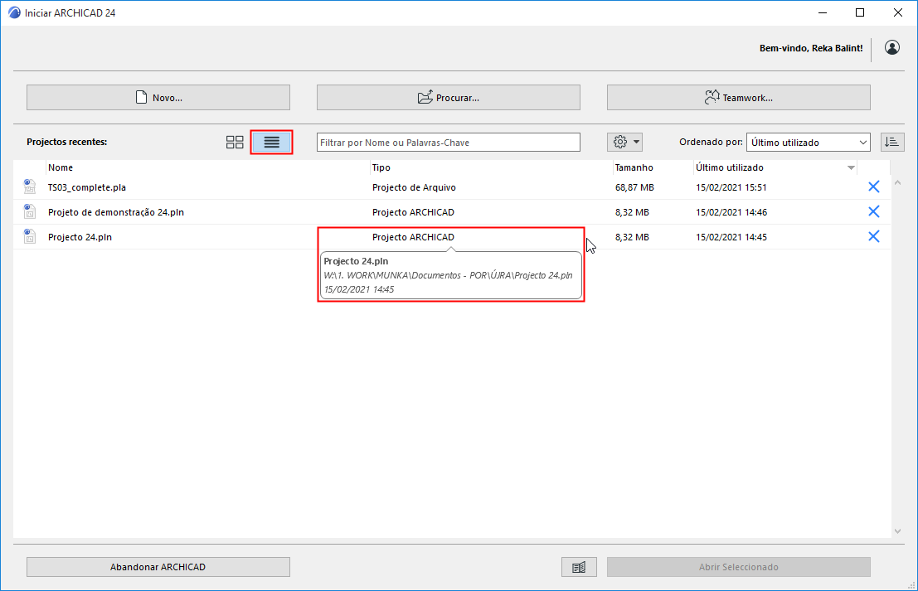
Task: Click the Projecto 24.pln file icon
Action: point(29,236)
